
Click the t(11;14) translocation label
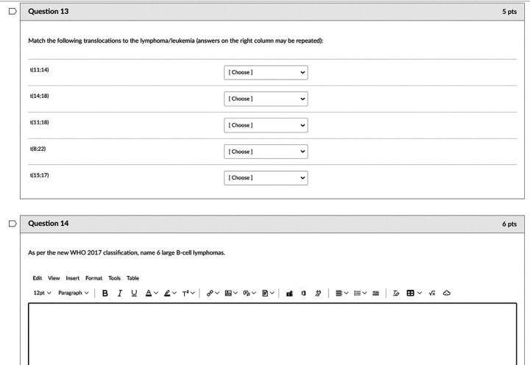click(40, 70)
